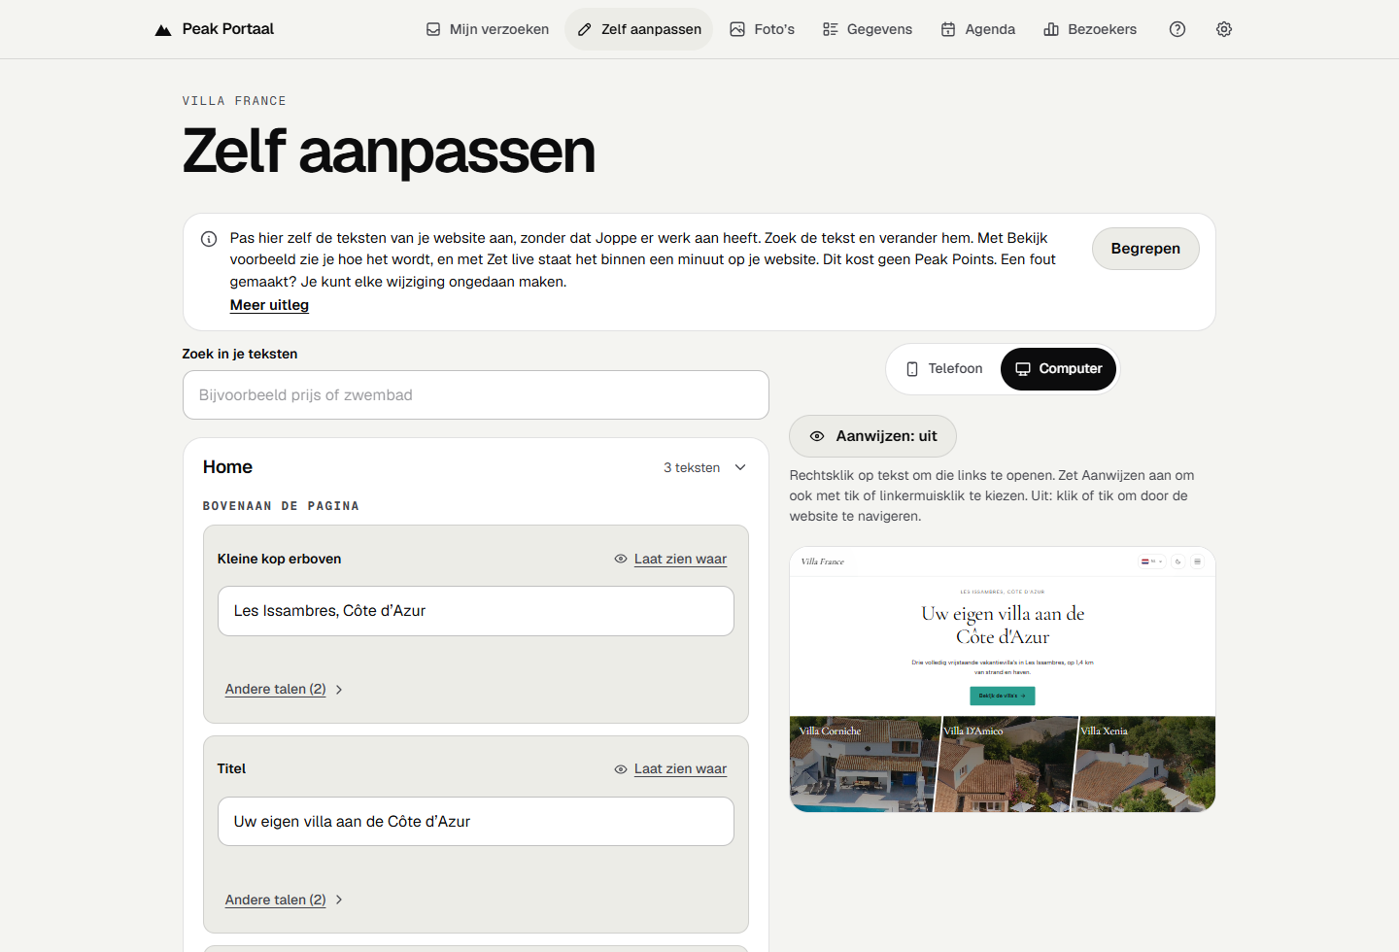View the Bezoekers tab

click(1090, 29)
